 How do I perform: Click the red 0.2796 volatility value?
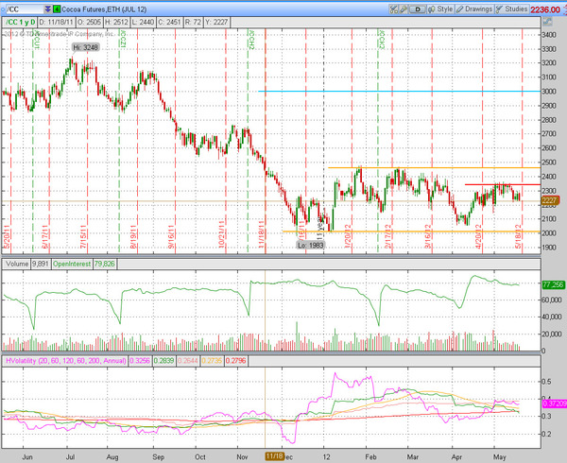pyautogui.click(x=235, y=361)
